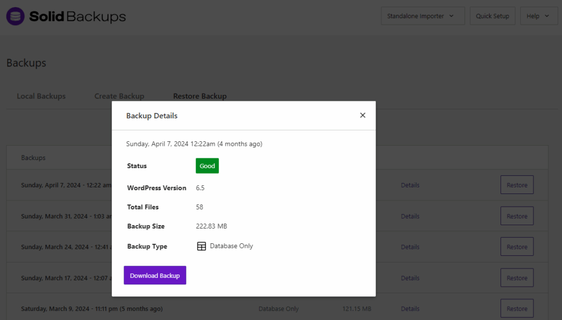Open the Create Backup tab
The image size is (562, 320).
[x=119, y=96]
